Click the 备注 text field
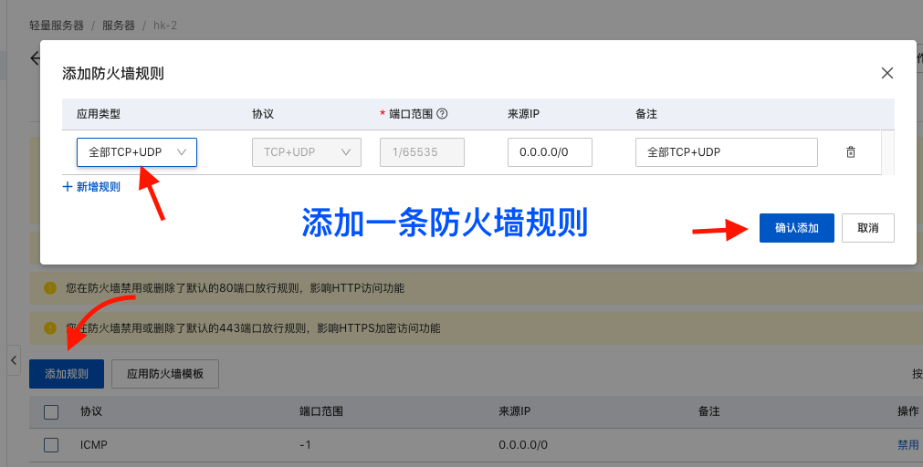The image size is (923, 467). (726, 152)
